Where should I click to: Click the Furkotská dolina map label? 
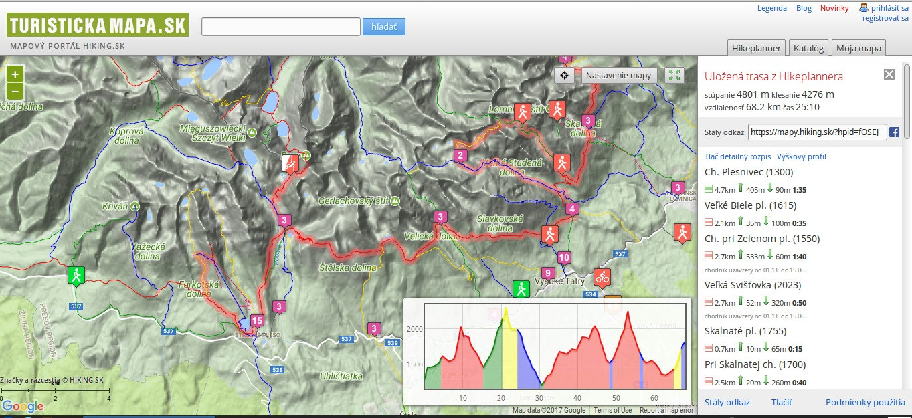199,289
